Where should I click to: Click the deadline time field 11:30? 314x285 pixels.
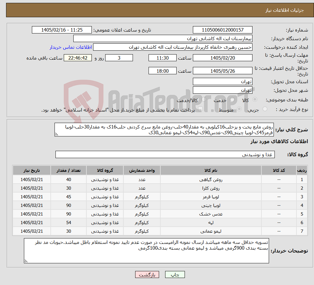[162, 58]
